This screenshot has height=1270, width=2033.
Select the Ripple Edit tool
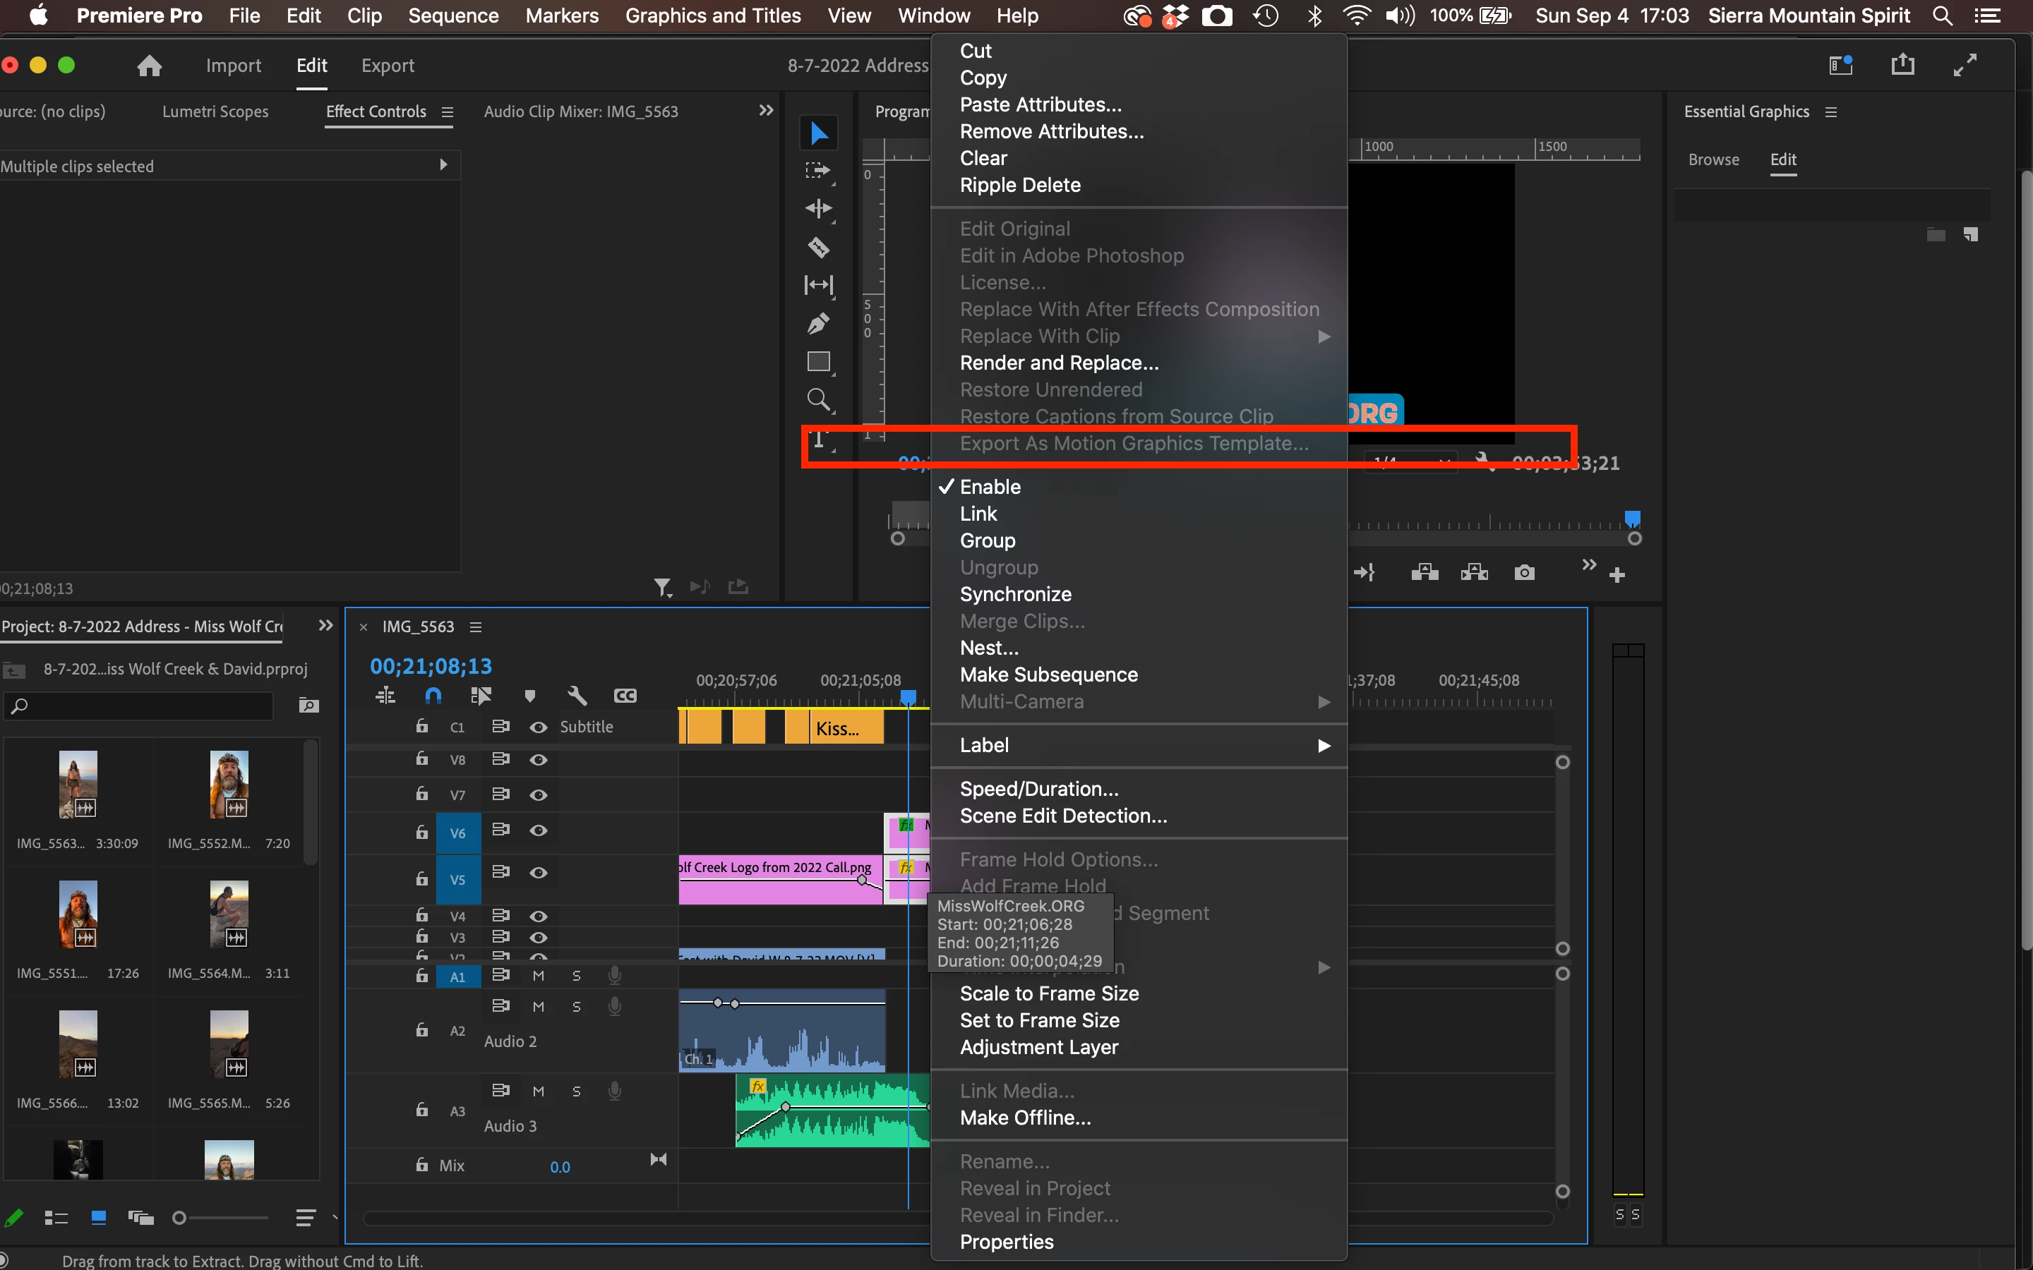tap(818, 208)
